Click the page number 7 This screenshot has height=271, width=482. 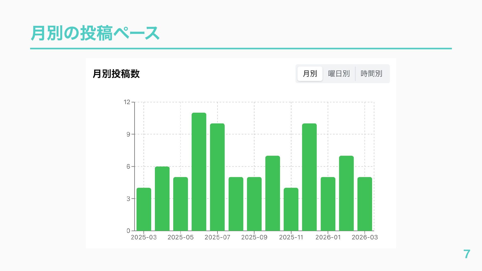pos(466,254)
